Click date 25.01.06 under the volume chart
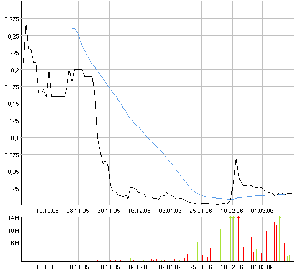Screen dimensions: 294x274 click(201, 267)
